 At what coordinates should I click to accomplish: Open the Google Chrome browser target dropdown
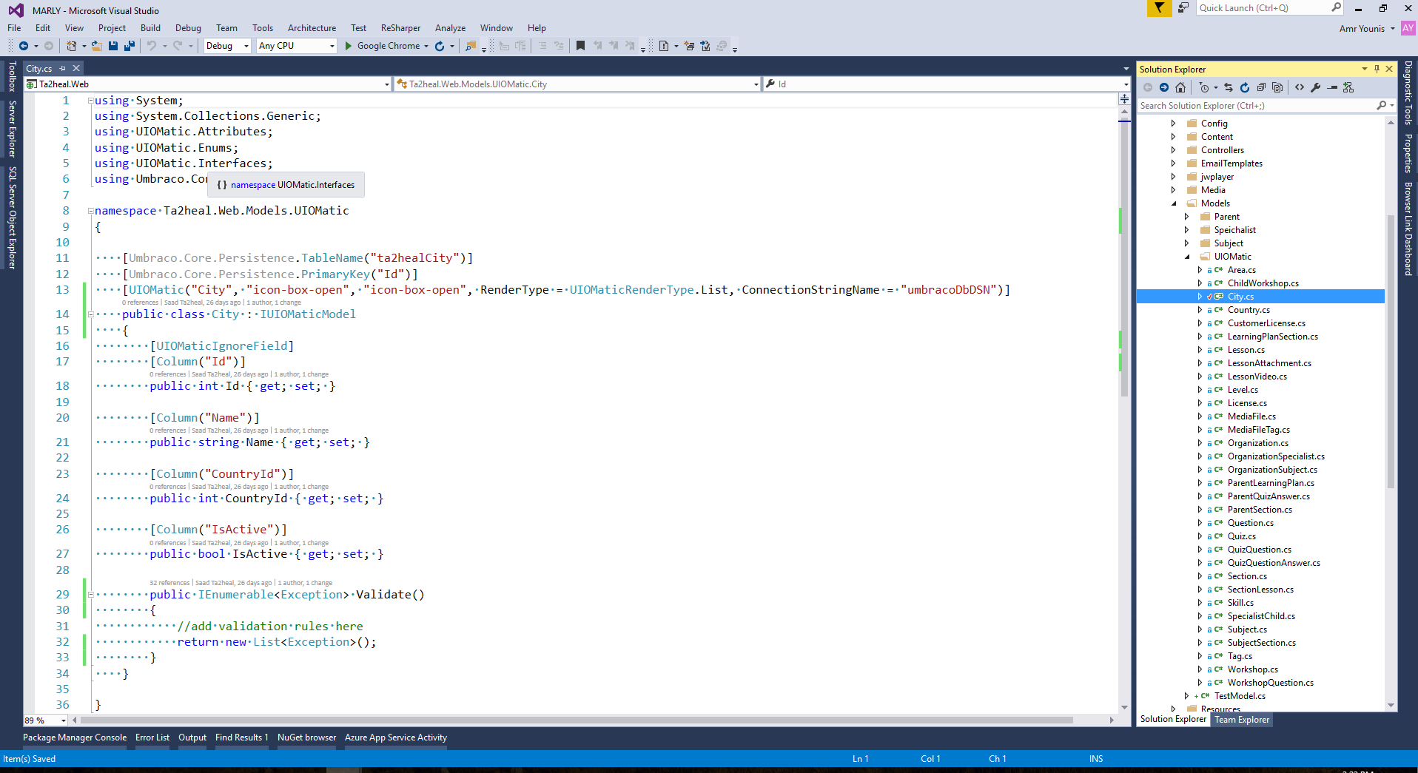pos(426,46)
